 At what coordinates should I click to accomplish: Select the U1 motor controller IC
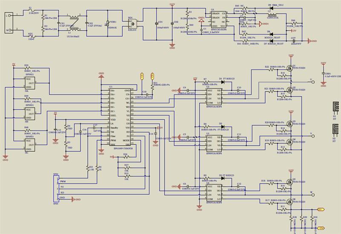pos(115,116)
